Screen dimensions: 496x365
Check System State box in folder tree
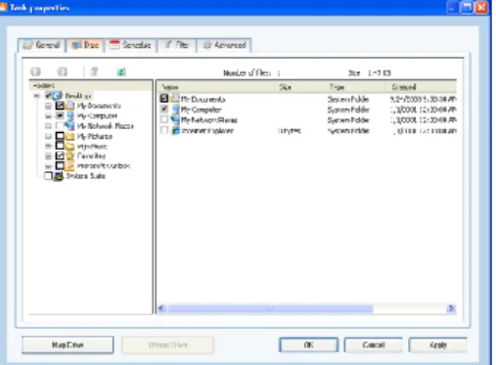coord(48,176)
